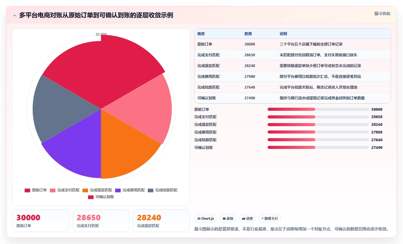This screenshot has width=403, height=244.
Task: Click the 27980 value in the table
Action: click(x=250, y=77)
